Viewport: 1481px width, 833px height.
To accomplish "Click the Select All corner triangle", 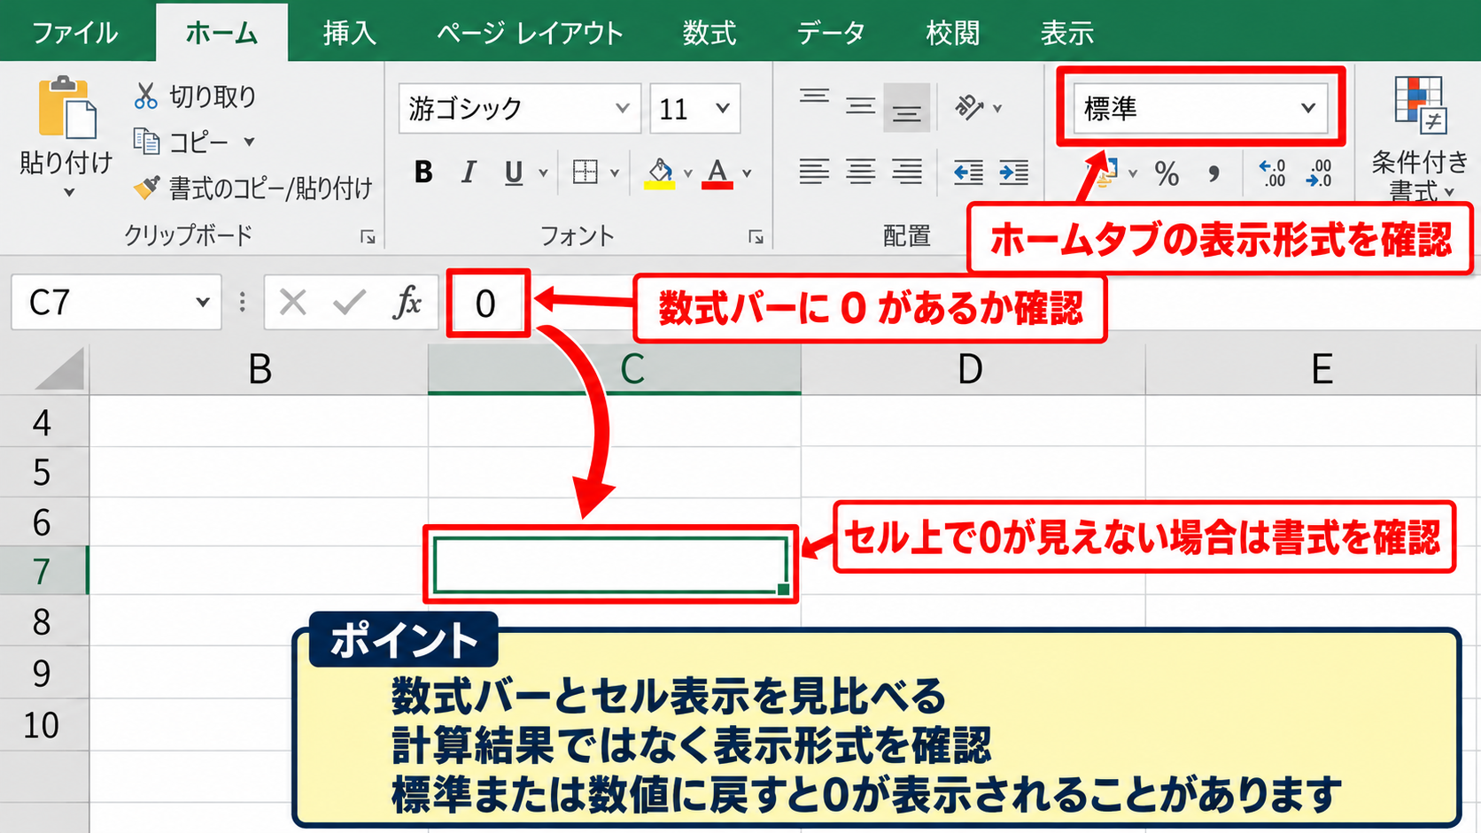I will pyautogui.click(x=58, y=368).
